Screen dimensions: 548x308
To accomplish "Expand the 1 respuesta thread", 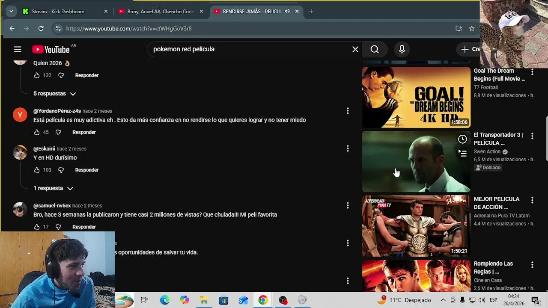I will click(x=53, y=188).
